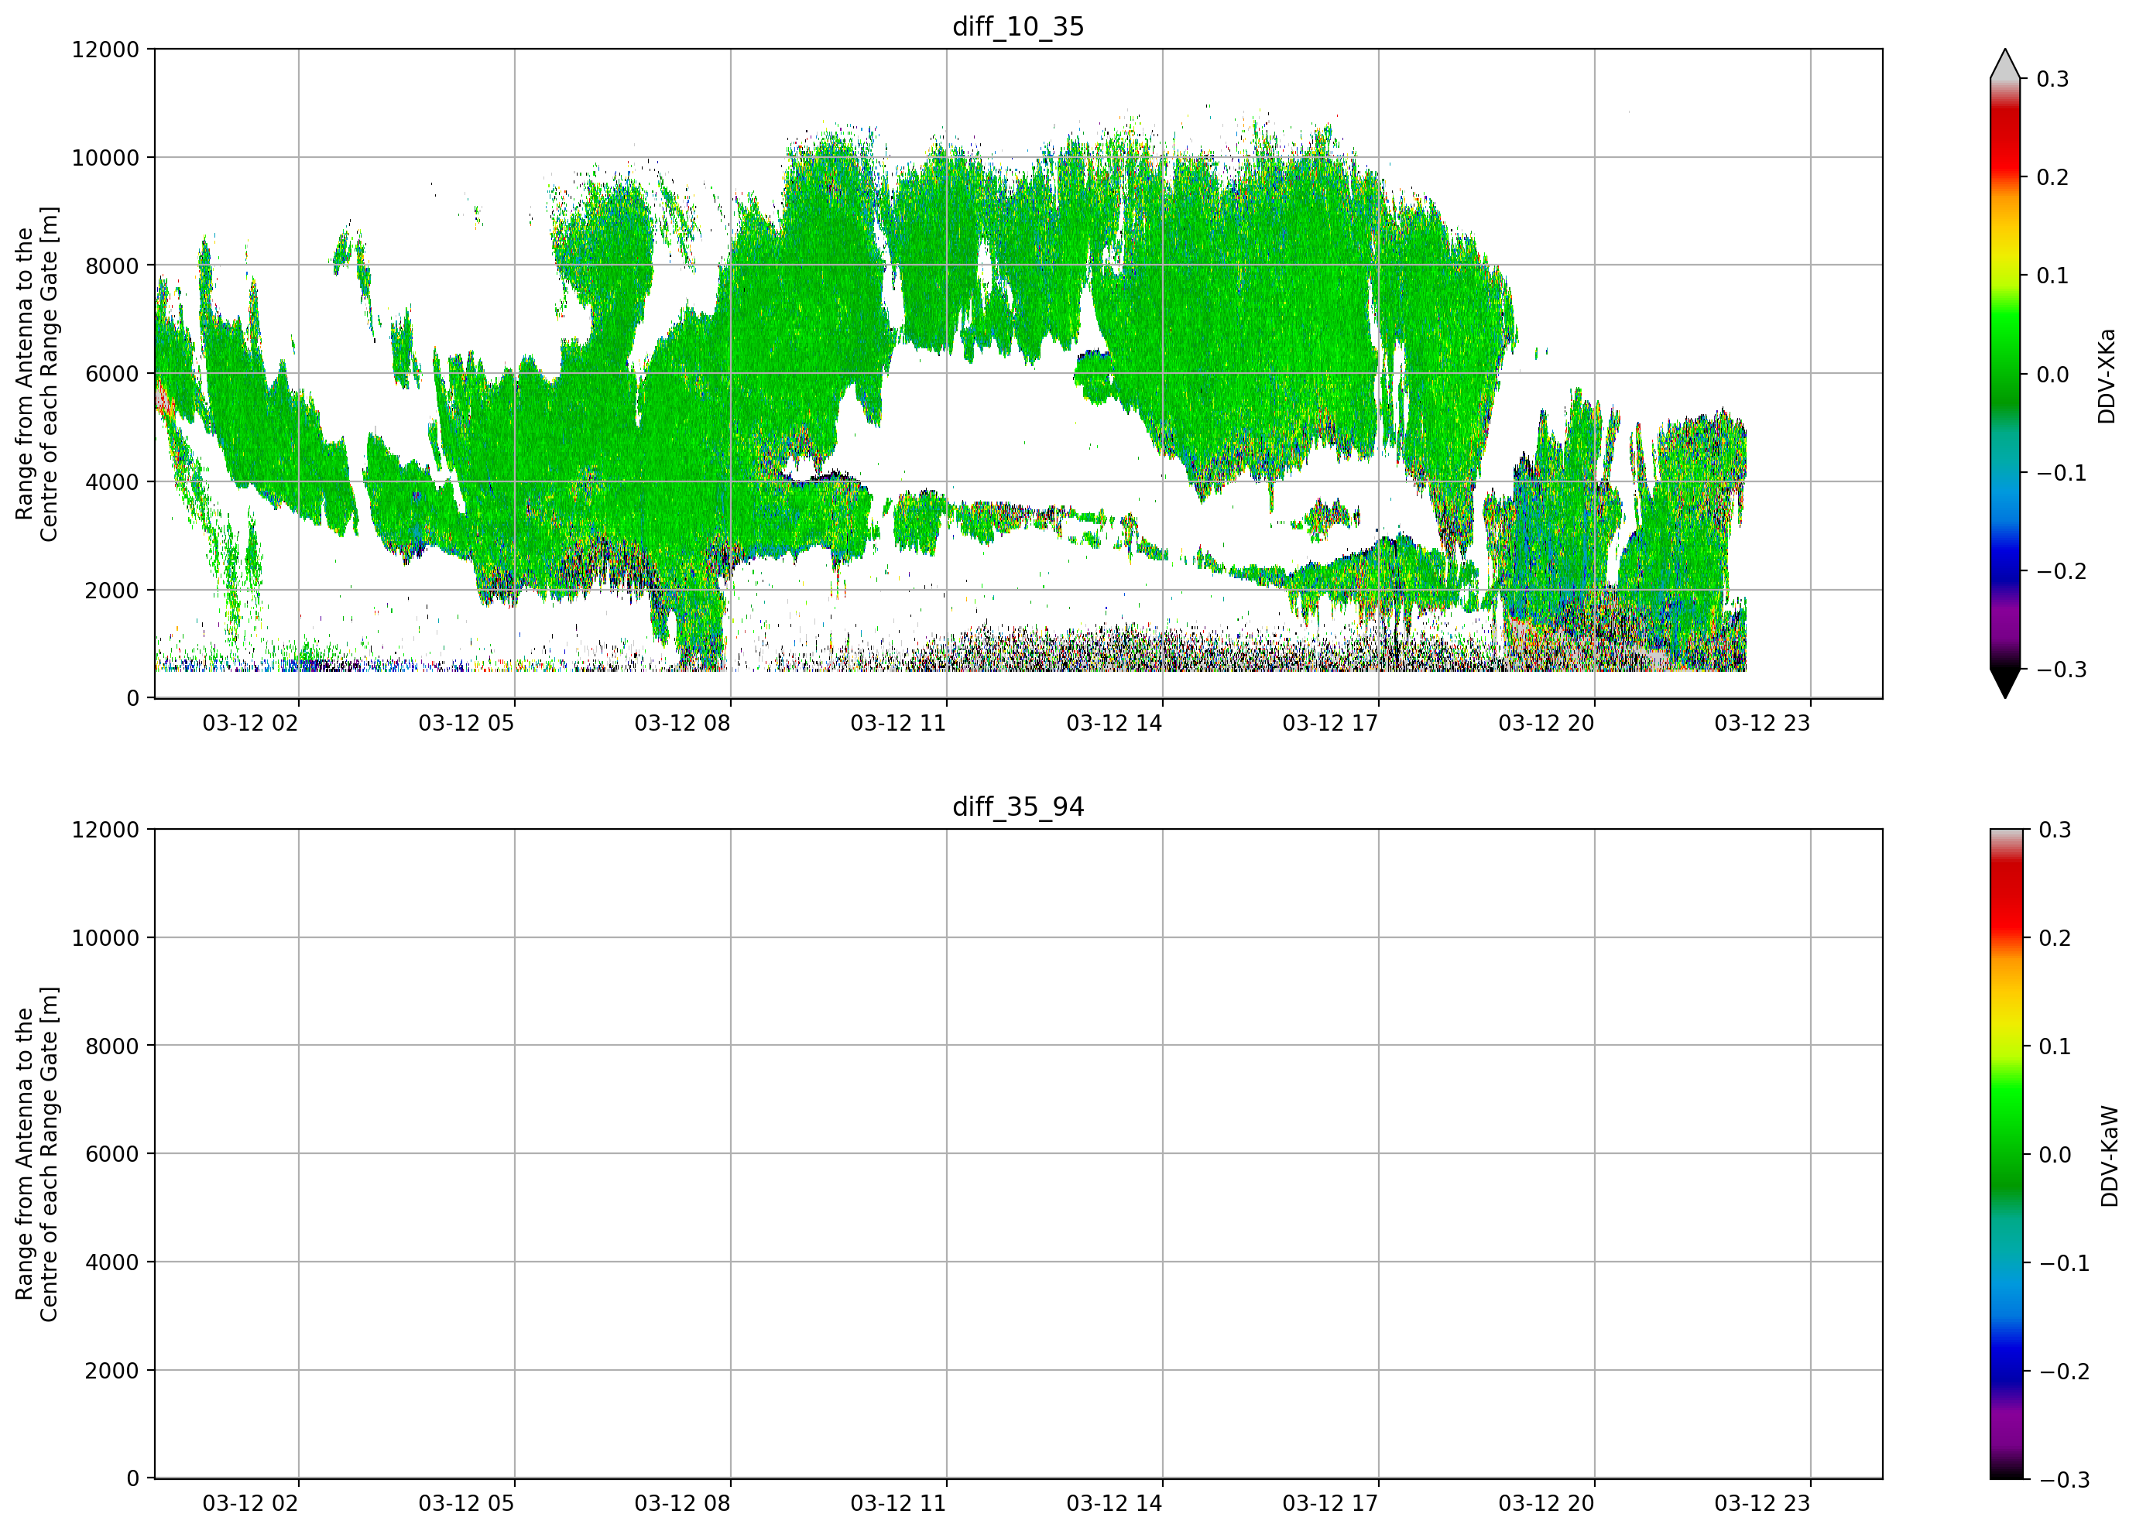This screenshot has width=2136, height=1531.
Task: Click the '03-12 05' x-tick under diff_10_35
Action: (466, 723)
